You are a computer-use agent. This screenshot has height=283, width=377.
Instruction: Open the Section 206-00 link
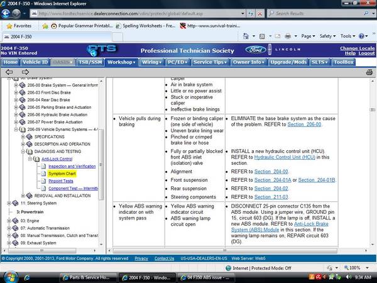pos(304,125)
